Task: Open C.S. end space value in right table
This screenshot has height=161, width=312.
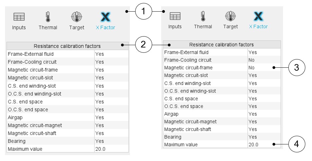Action: 253,99
